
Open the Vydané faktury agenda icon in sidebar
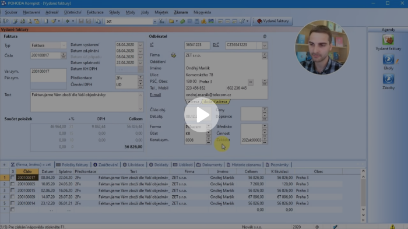pos(388,40)
